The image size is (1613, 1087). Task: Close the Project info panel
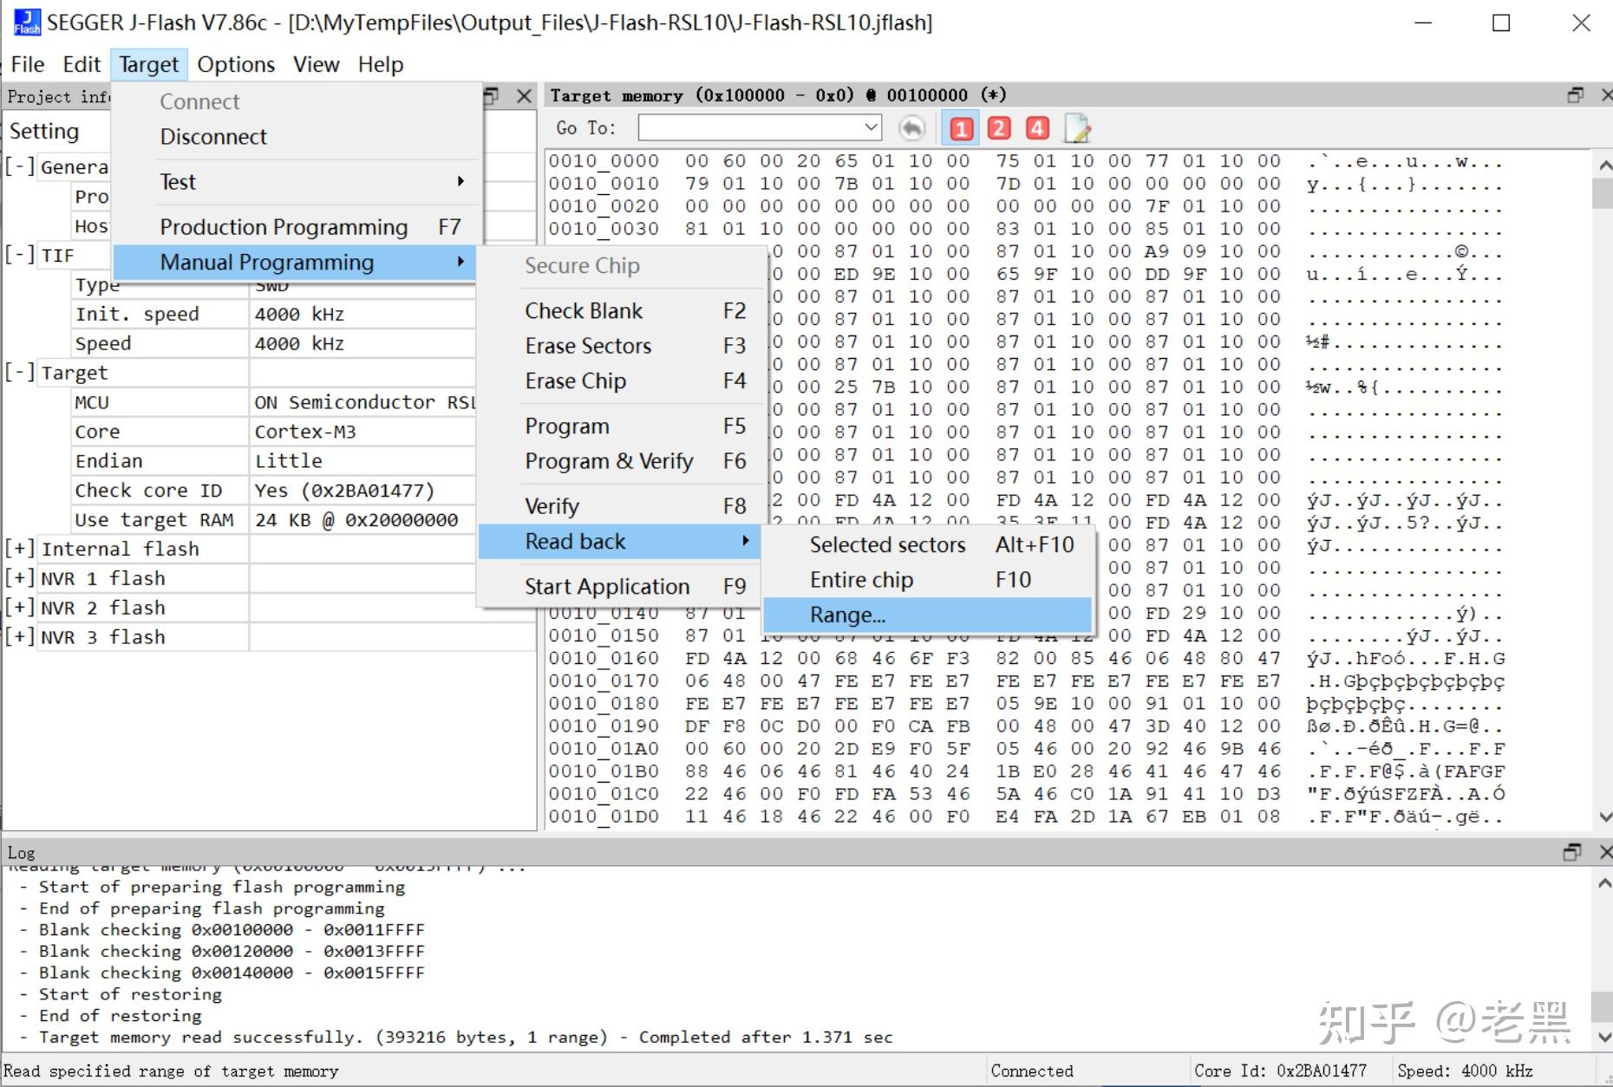(x=524, y=96)
